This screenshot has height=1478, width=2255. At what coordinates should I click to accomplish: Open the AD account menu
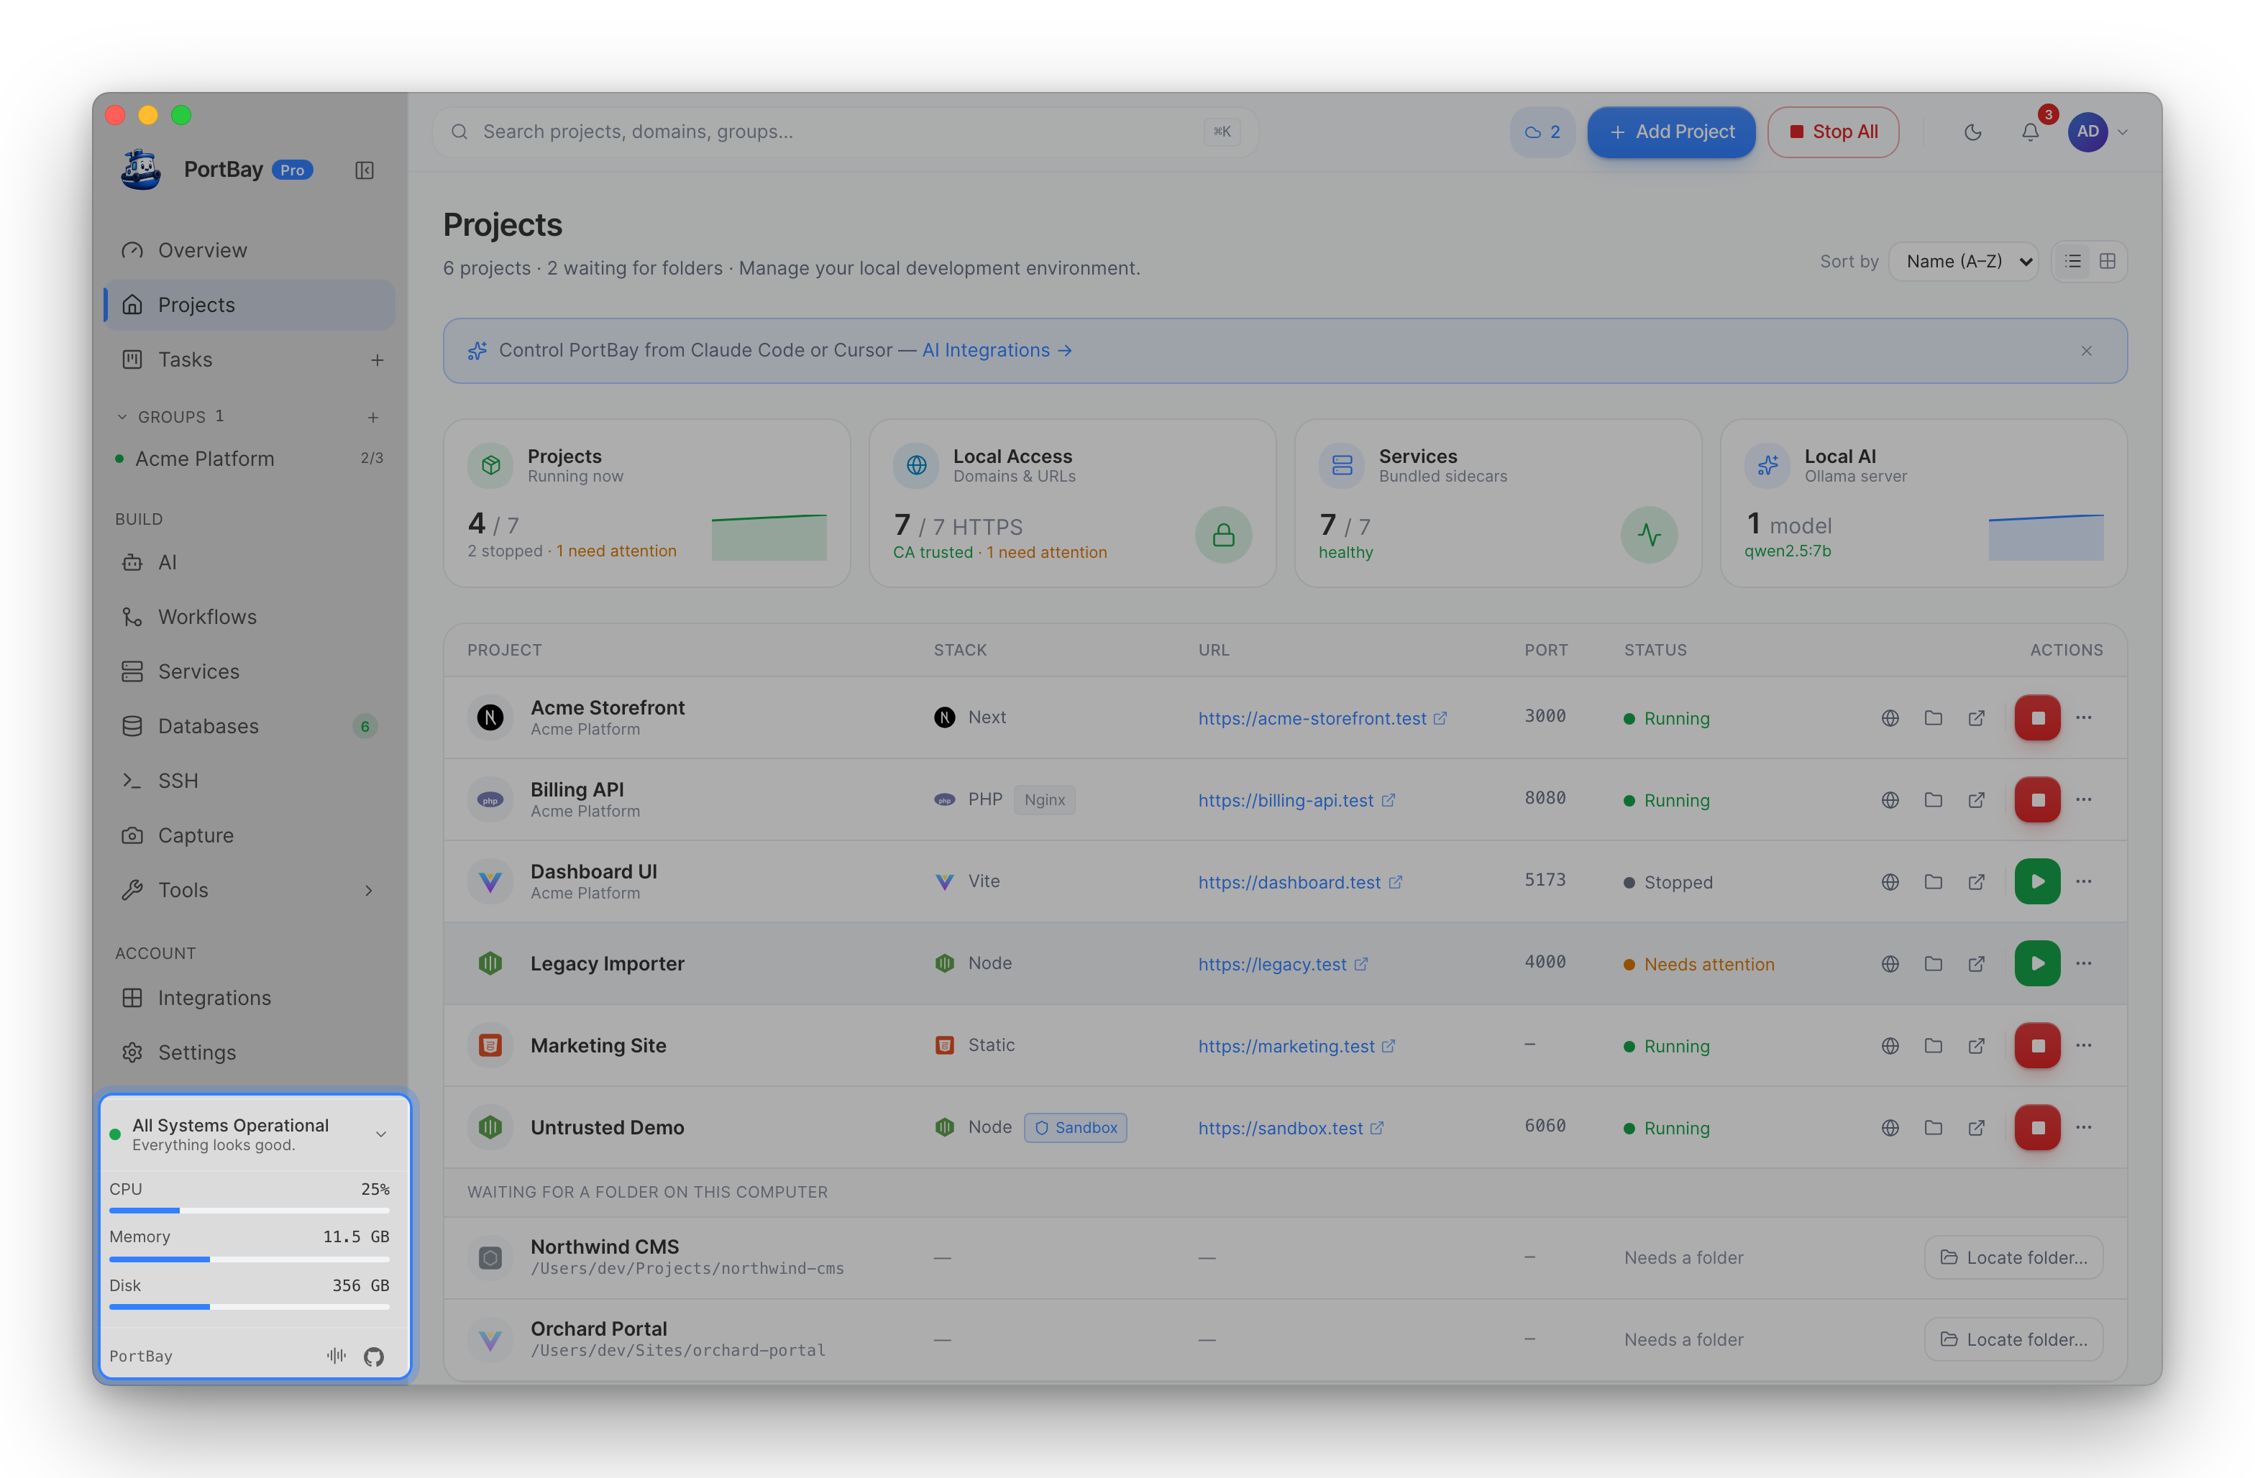tap(2097, 132)
